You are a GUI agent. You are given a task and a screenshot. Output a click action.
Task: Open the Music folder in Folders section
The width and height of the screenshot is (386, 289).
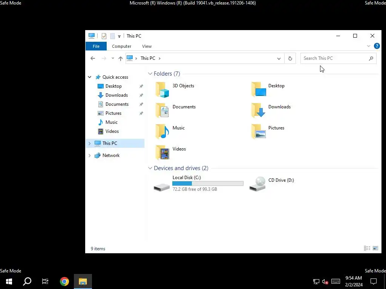pos(162,132)
